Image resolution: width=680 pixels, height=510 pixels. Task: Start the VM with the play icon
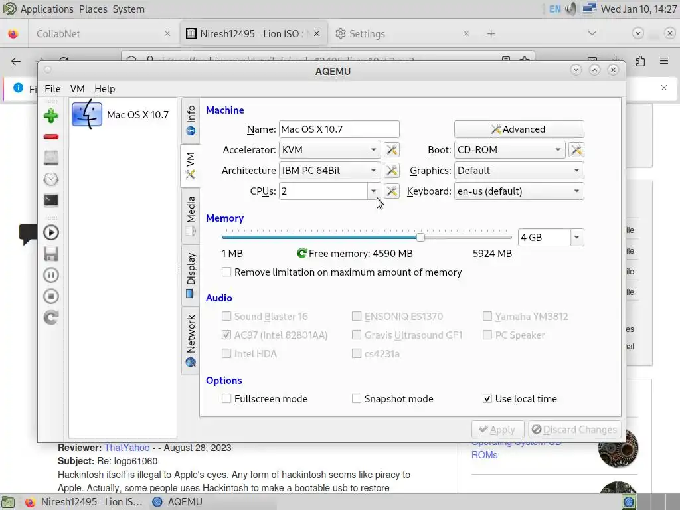[50, 233]
